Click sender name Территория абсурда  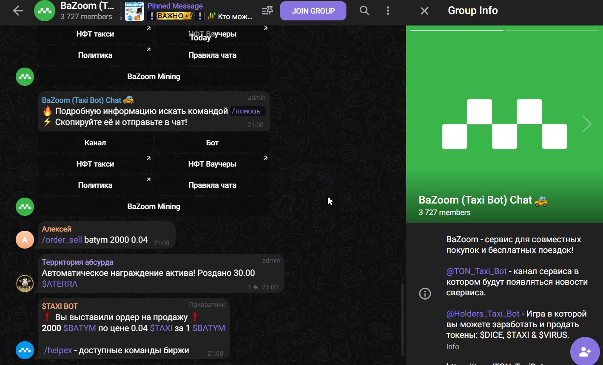(x=77, y=262)
